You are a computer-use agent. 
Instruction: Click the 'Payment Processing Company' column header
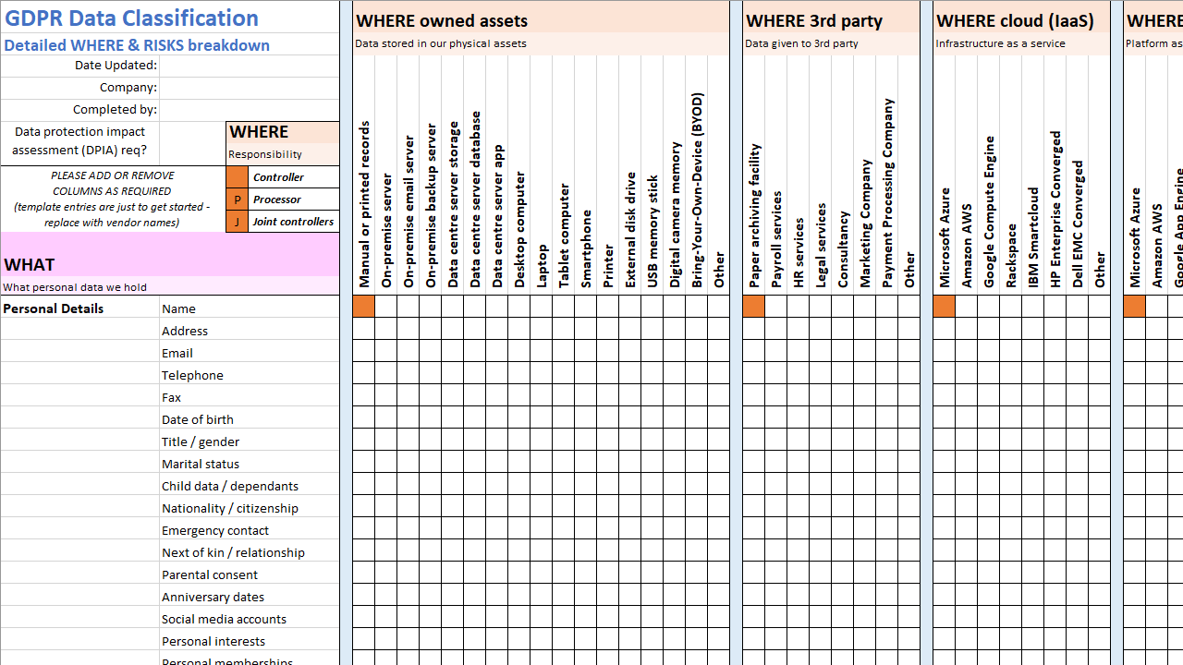[888, 192]
